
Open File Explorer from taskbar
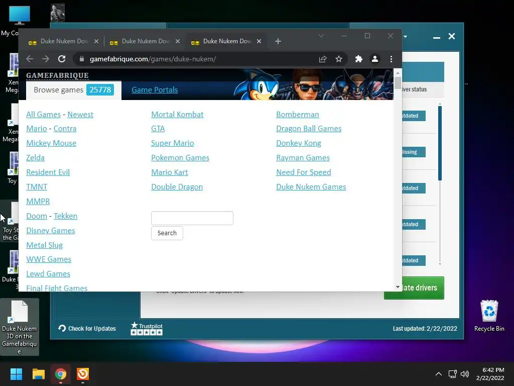(x=38, y=374)
